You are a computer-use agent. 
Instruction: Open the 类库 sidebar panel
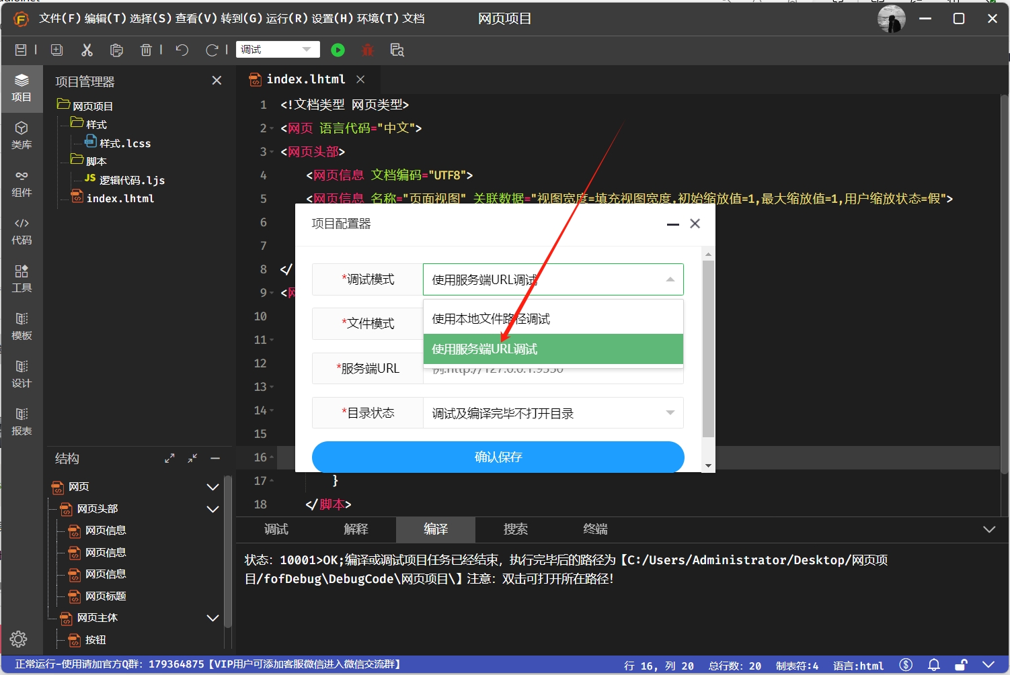(22, 136)
